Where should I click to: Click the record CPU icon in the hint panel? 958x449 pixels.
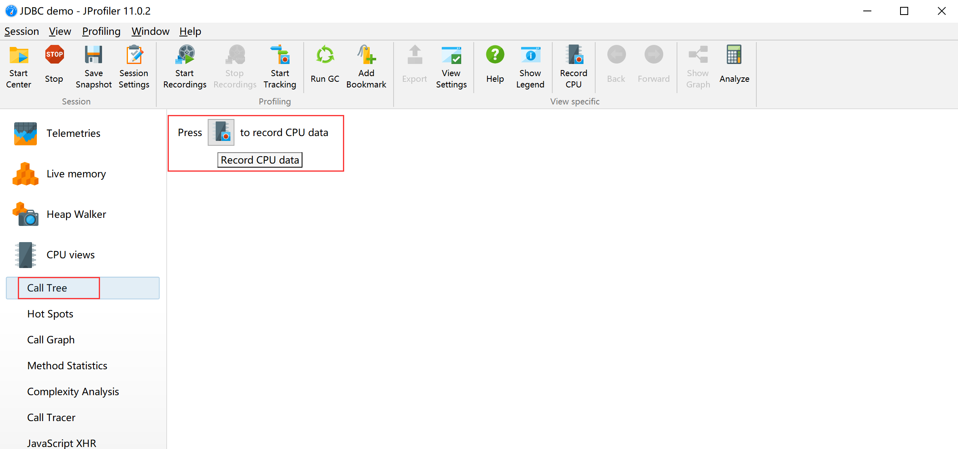221,132
